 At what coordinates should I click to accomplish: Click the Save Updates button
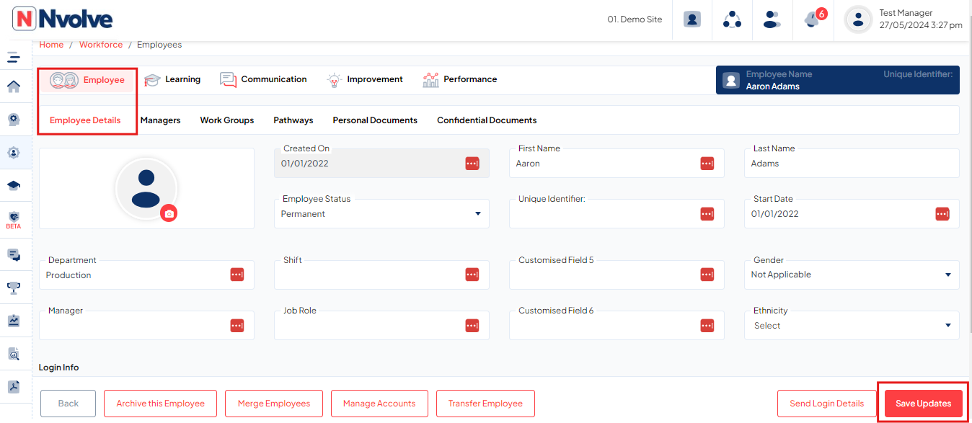923,404
